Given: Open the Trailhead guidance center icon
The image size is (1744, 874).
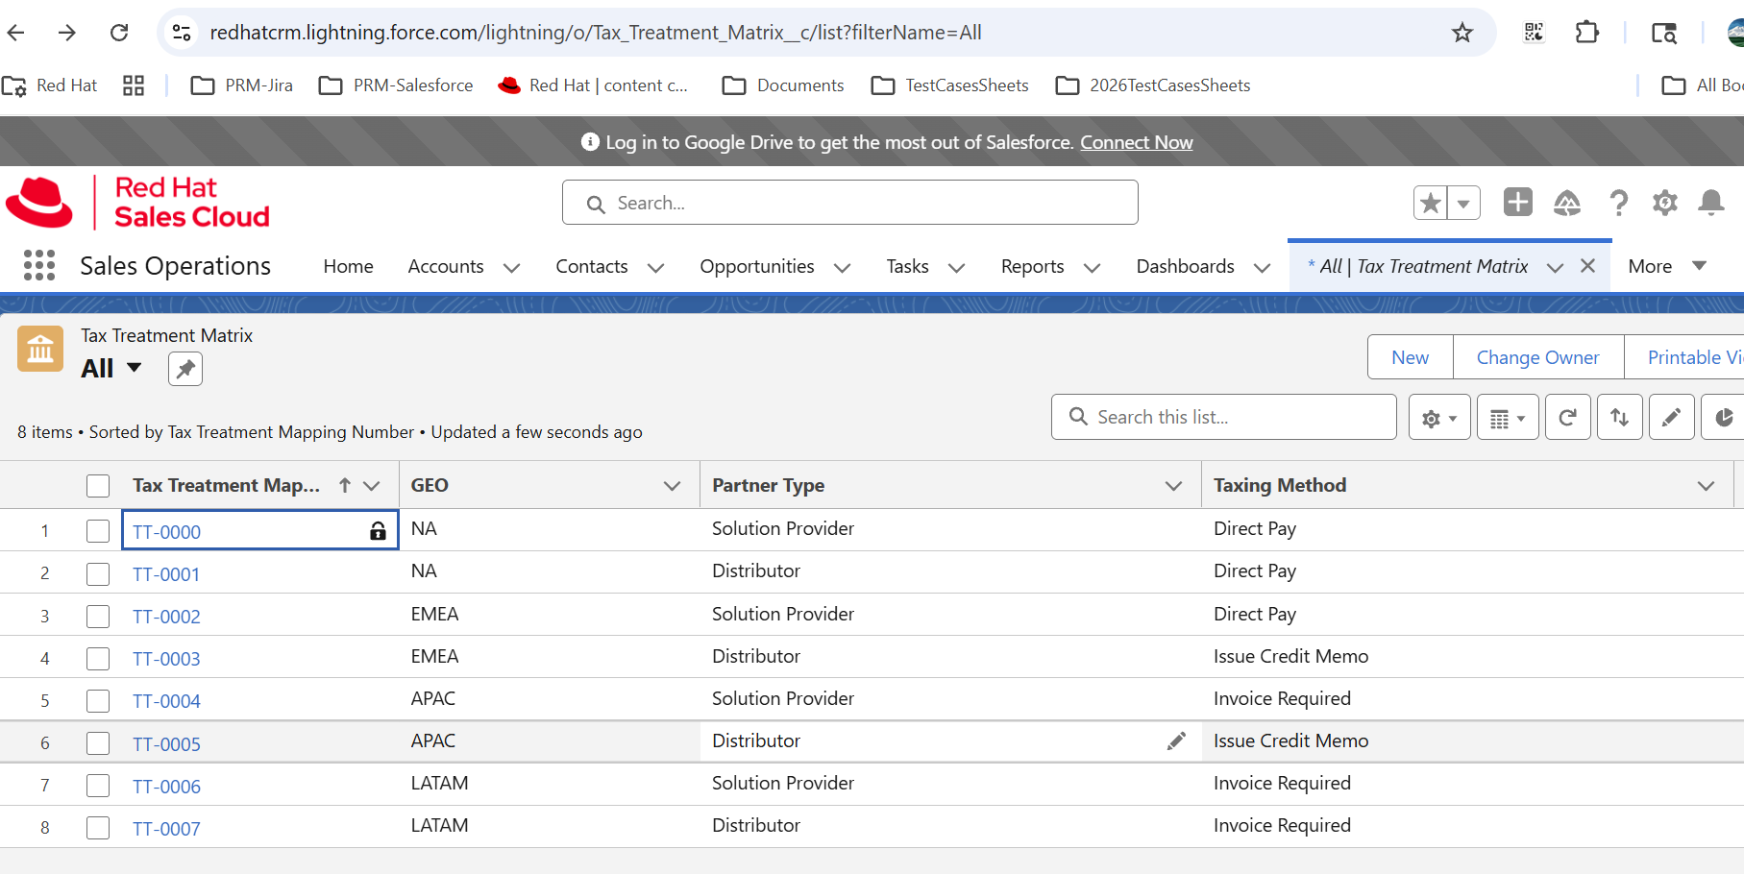Looking at the screenshot, I should (1567, 203).
